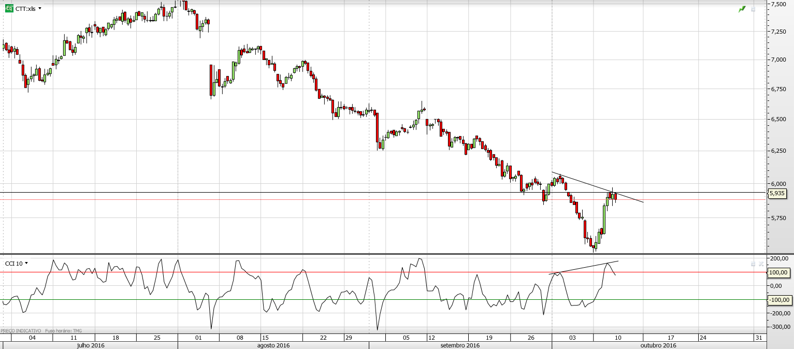Expand the CCI 10 indicator dropdown

[26, 263]
